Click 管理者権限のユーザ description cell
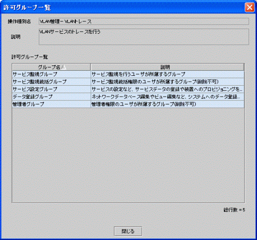The width and height of the screenshot is (257, 240). tap(168, 104)
